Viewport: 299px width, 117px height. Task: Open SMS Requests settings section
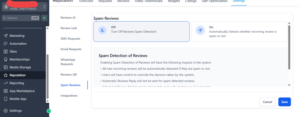coord(70,39)
